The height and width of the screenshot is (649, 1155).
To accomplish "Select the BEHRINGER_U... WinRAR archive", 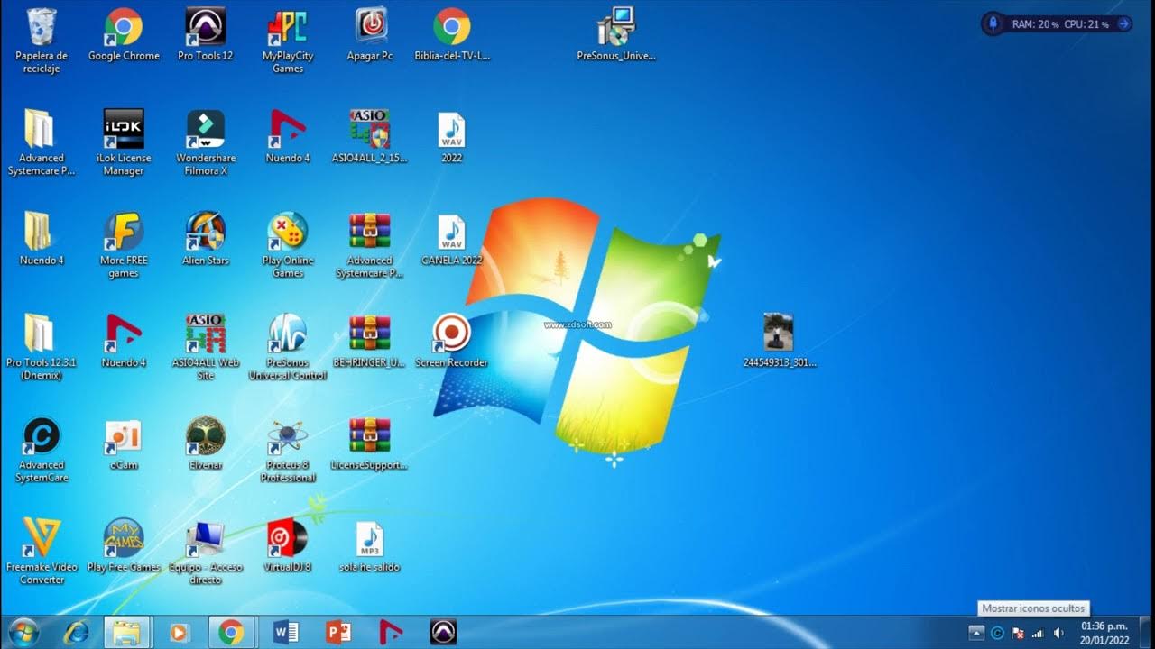I will 370,342.
